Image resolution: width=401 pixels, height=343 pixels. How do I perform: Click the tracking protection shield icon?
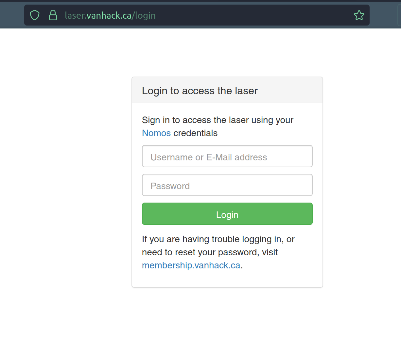pyautogui.click(x=35, y=15)
